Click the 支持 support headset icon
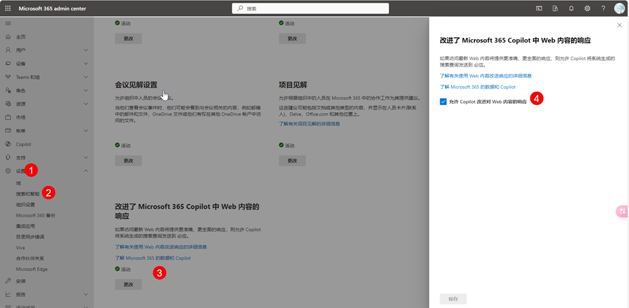 click(8, 158)
